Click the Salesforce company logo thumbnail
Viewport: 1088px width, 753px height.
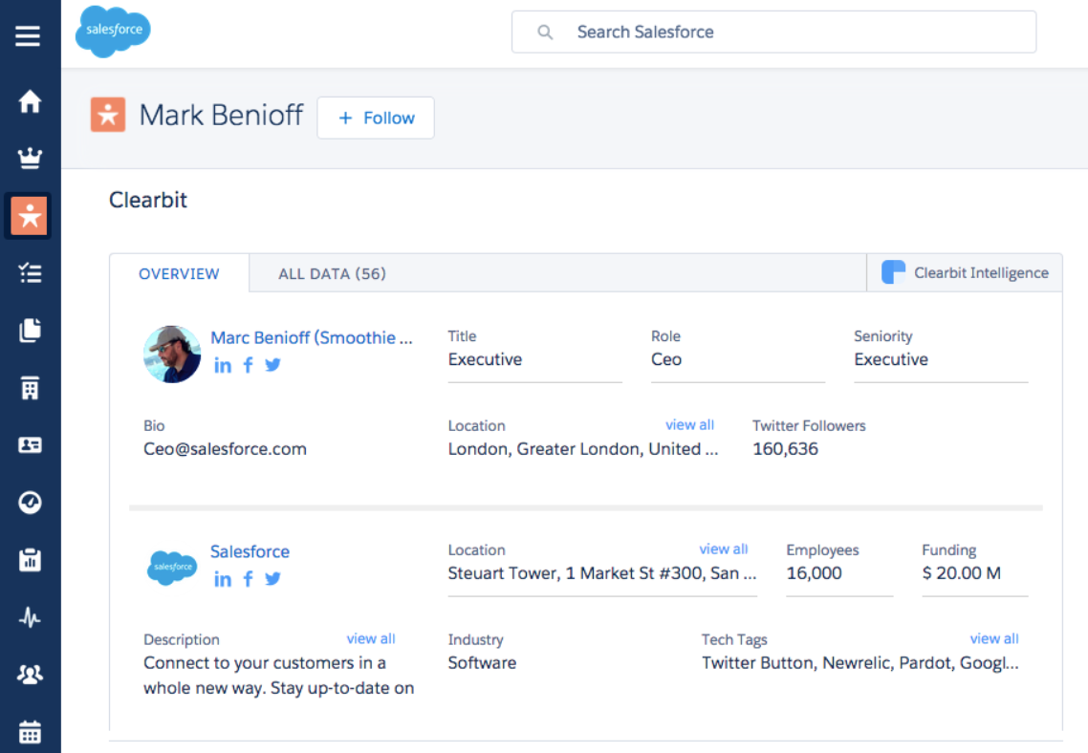click(172, 568)
